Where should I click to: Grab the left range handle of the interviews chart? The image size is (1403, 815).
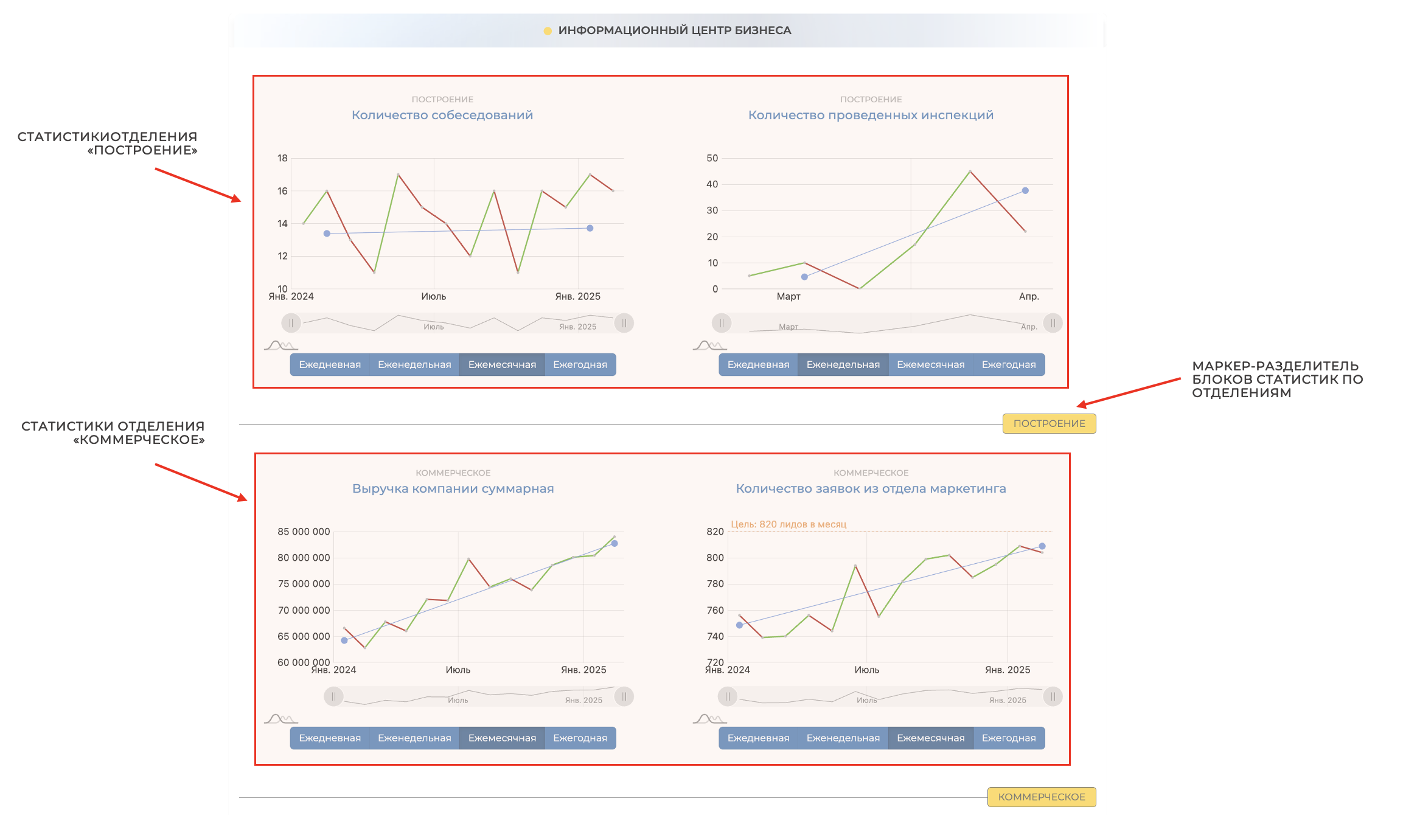(291, 323)
